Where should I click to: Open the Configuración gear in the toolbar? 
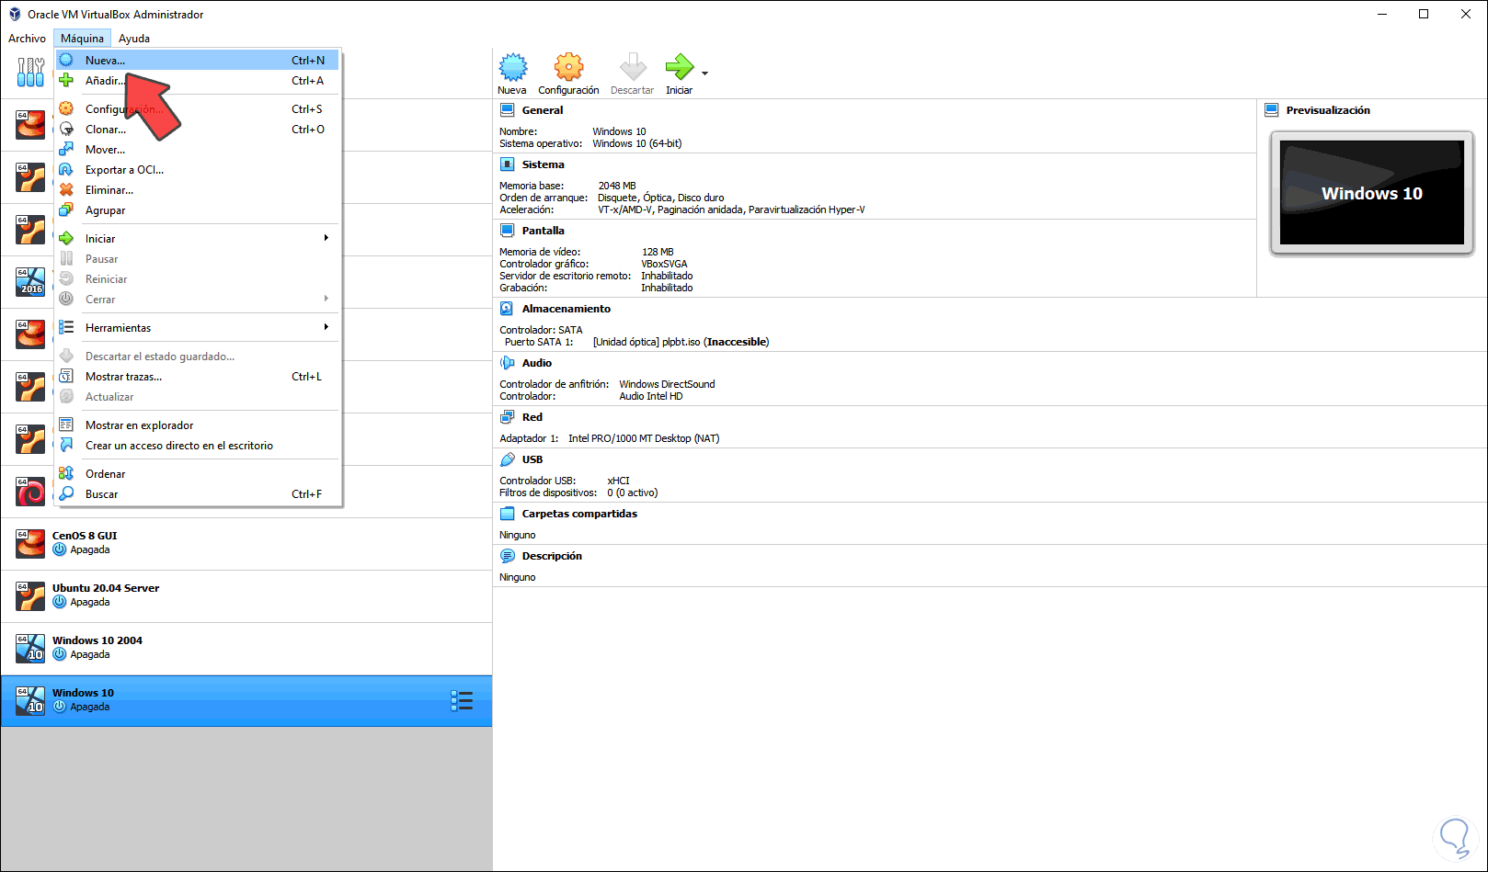point(568,67)
